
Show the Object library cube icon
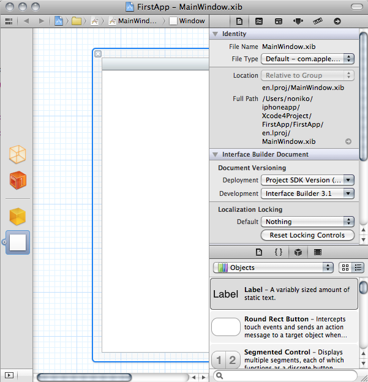[298, 252]
